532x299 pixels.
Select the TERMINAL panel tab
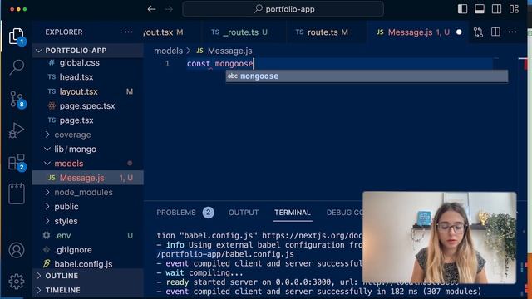pos(292,213)
